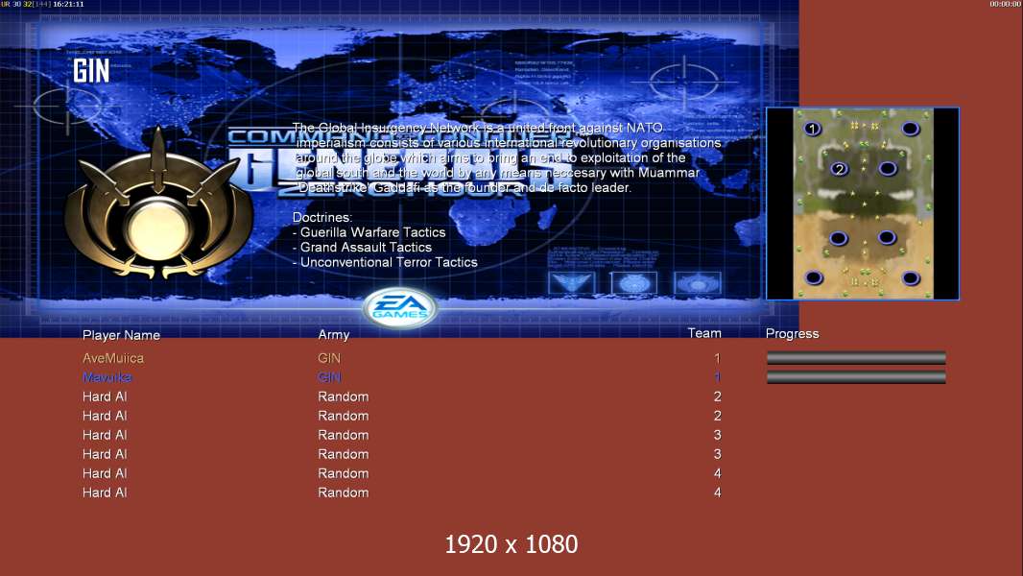Select the lower-middle right minimap start slot
The height and width of the screenshot is (576, 1023).
click(887, 237)
